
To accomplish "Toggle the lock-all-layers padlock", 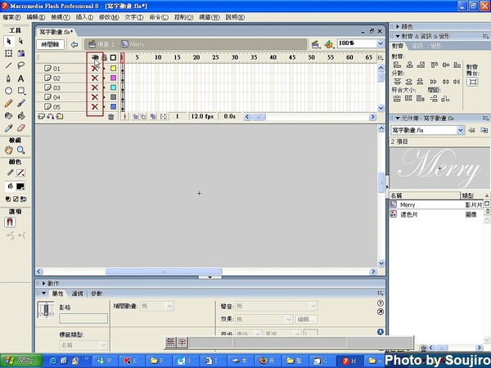I will (104, 57).
